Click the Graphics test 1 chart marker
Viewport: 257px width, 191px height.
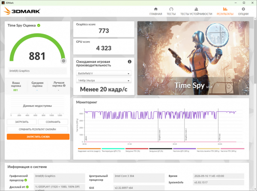click(x=159, y=134)
